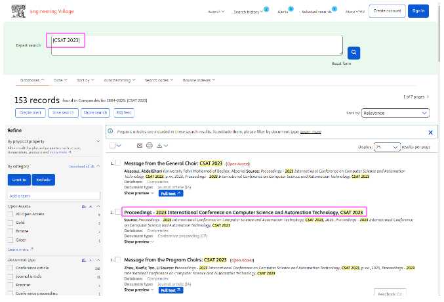Select result 1 Message from General Chair
Image resolution: width=444 pixels, height=302 pixels.
[118, 163]
